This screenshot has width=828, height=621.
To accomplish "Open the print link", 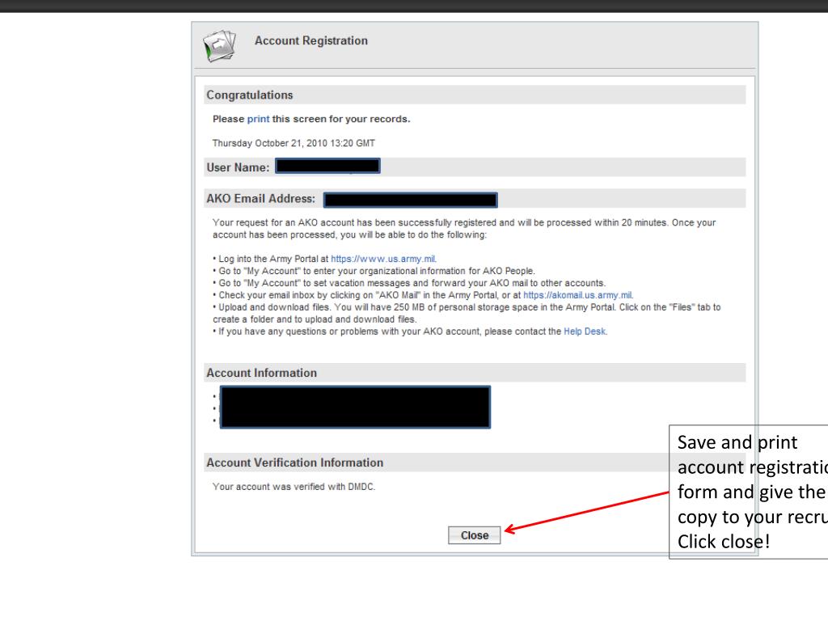I will (258, 120).
